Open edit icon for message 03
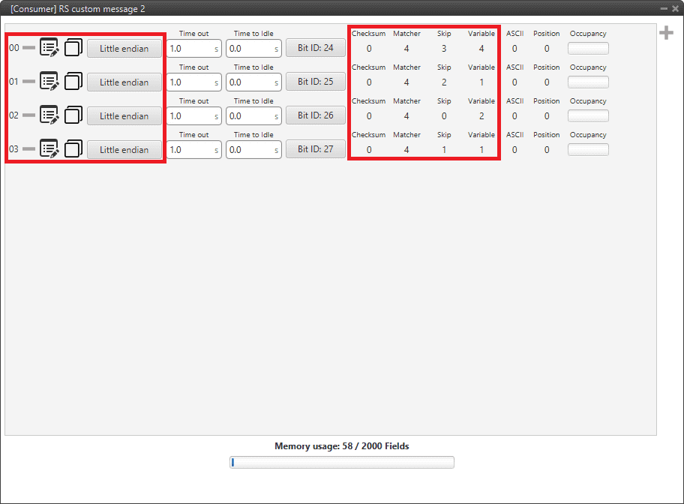684x504 pixels. (x=49, y=149)
